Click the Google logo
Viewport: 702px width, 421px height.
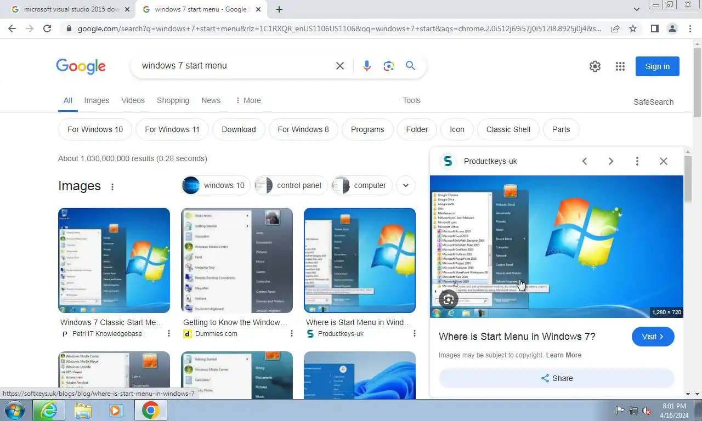[x=81, y=66]
